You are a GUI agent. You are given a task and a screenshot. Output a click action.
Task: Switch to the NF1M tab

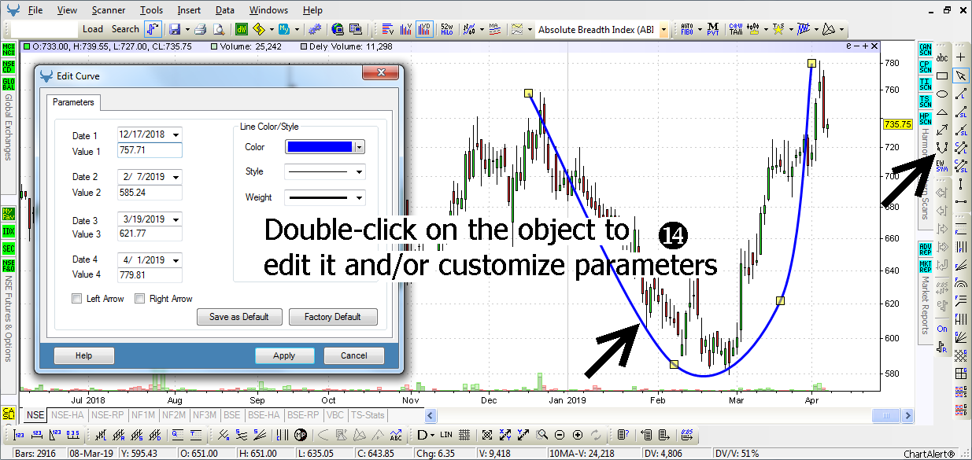(x=143, y=415)
